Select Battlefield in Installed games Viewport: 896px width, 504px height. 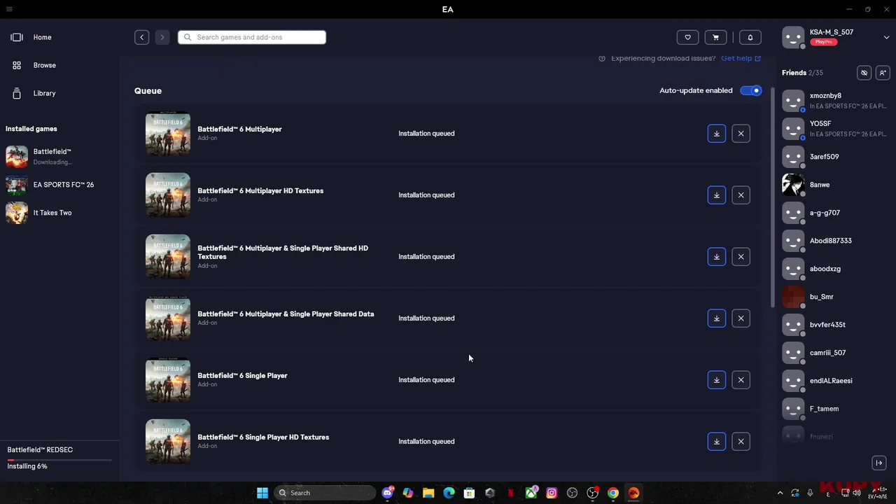[x=59, y=157]
